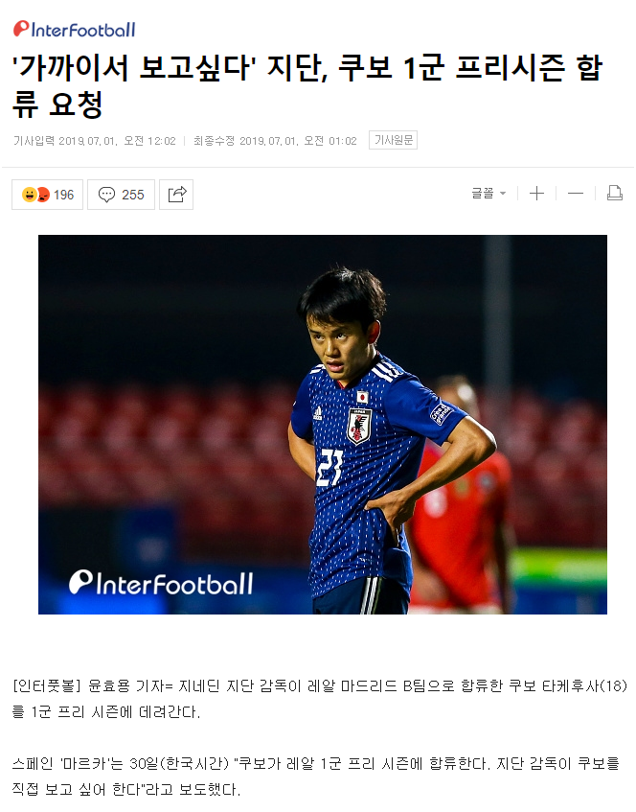
Task: Click the paragraph mentioning 스페인 '마르카'
Action: click(316, 776)
